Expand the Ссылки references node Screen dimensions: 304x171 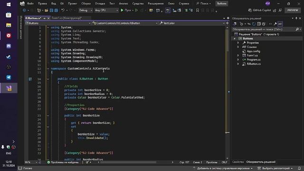coord(238,47)
